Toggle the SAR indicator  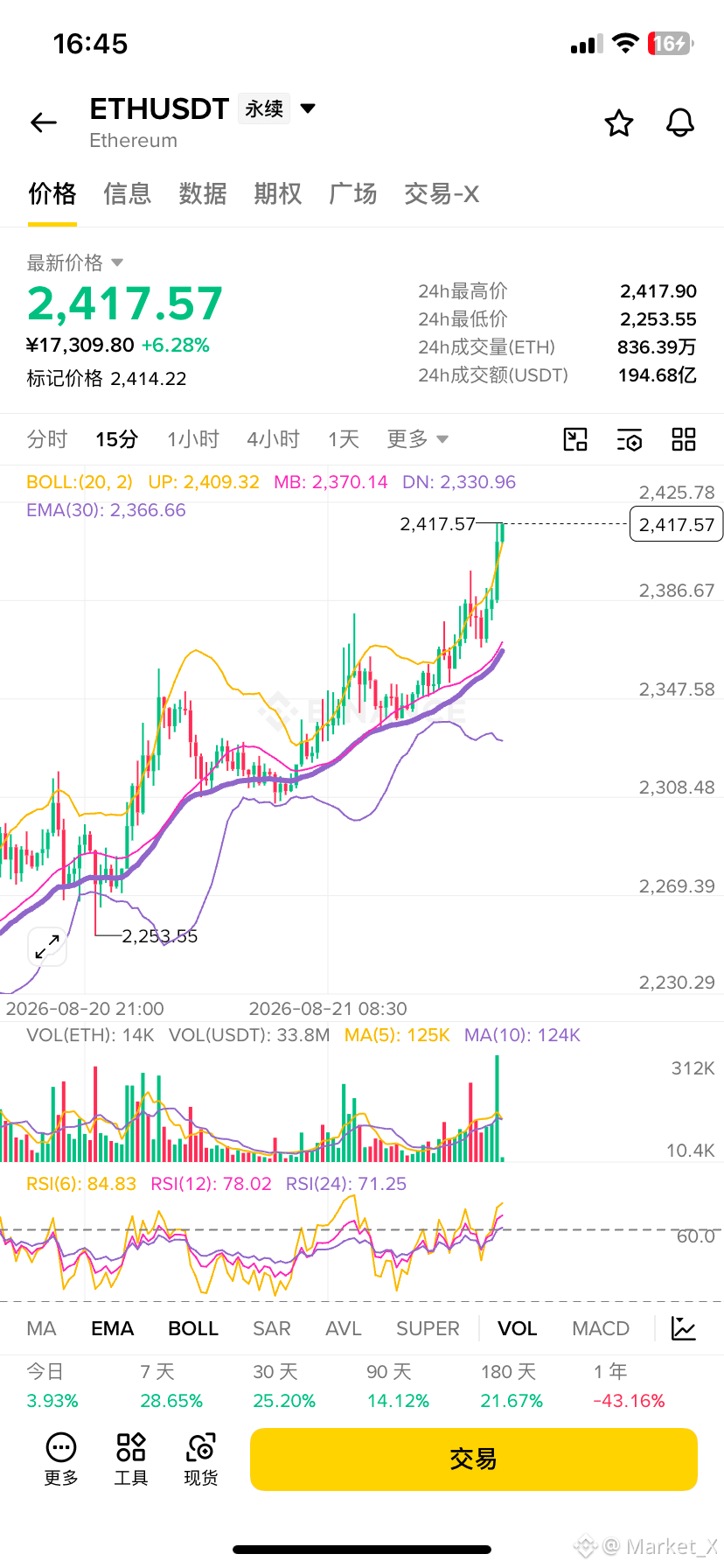[272, 1328]
